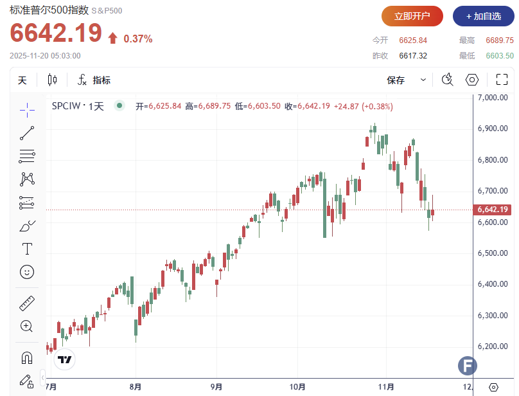The height and width of the screenshot is (396, 519).
Task: Open the 天 time interval selector
Action: (22, 80)
